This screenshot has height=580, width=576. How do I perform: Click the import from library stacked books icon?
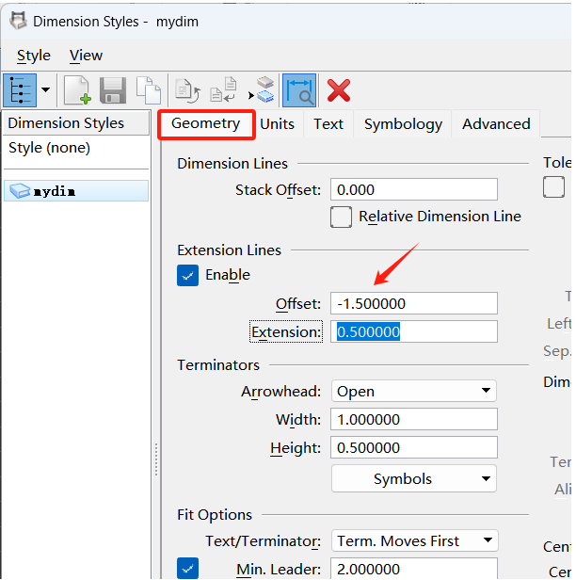point(262,89)
